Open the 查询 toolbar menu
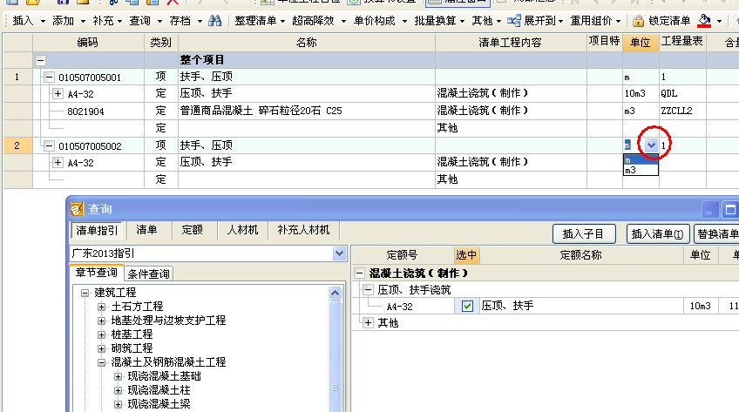 point(146,21)
